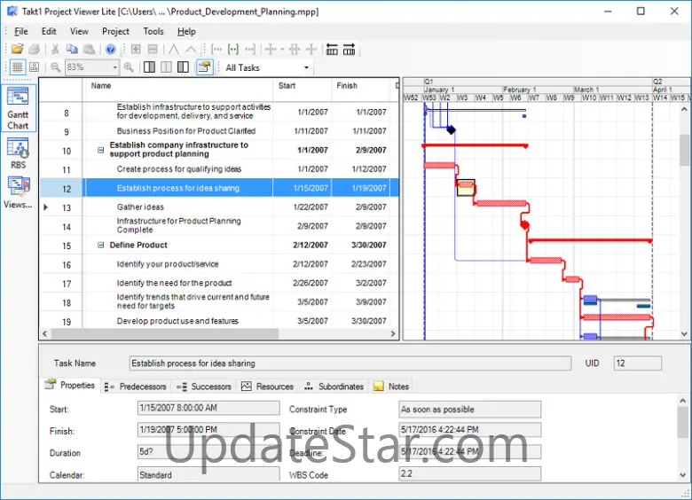Collapse the Establish company infrastructure group
Viewport: 692px width, 500px height.
(100, 150)
